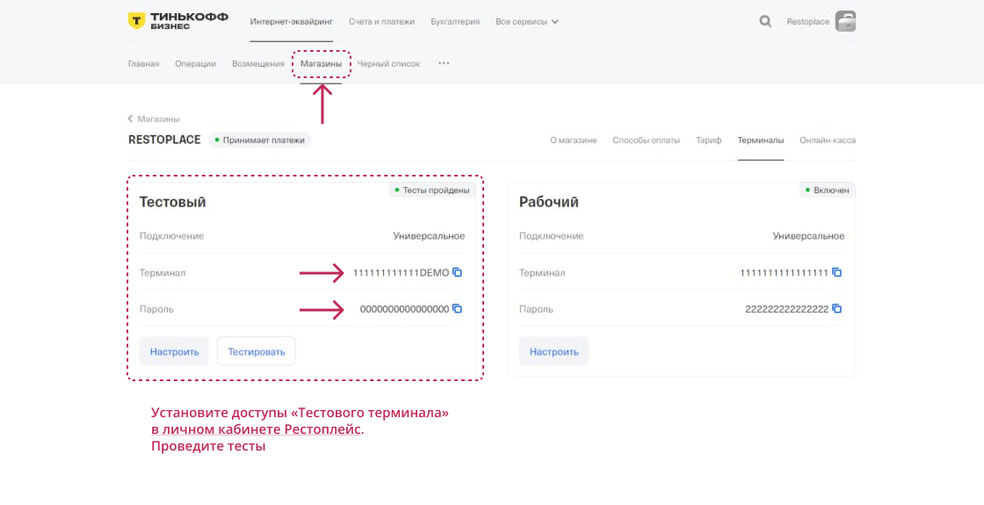Go back via chevron next to Магазины

click(131, 119)
